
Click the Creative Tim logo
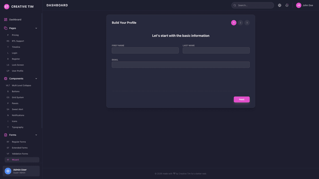point(6,6)
